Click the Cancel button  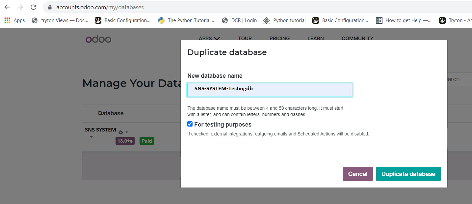coord(358,174)
